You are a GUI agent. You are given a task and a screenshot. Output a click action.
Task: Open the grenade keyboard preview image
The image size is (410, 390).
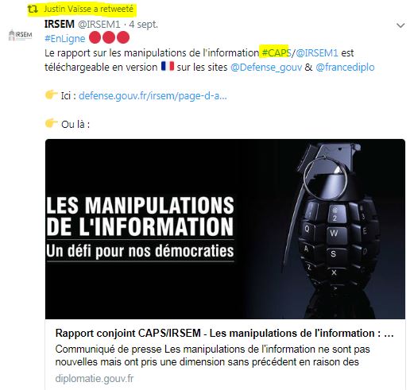(x=225, y=229)
